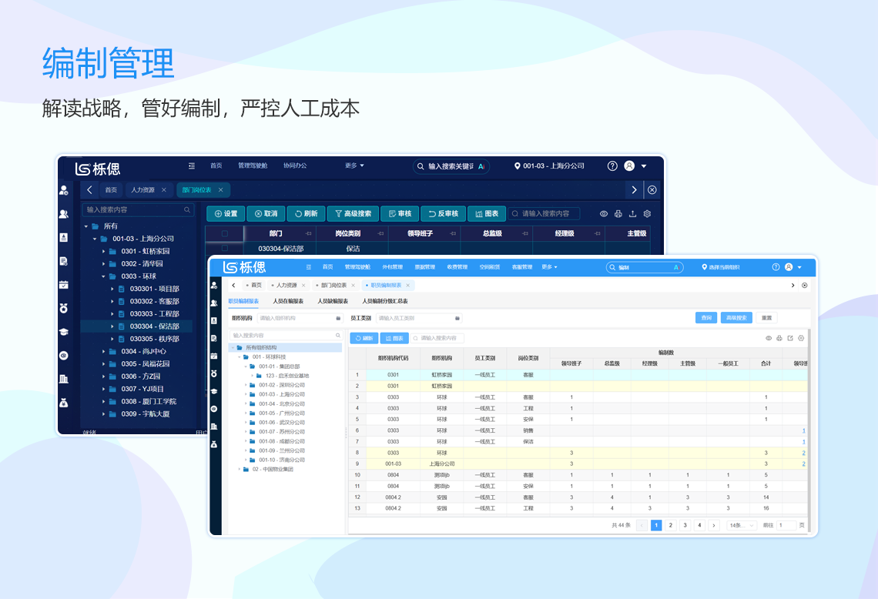Click the 查询 button

tap(705, 317)
